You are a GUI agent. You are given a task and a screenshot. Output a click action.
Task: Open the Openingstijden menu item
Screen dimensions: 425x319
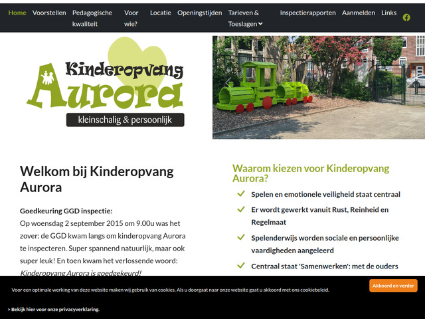[199, 13]
